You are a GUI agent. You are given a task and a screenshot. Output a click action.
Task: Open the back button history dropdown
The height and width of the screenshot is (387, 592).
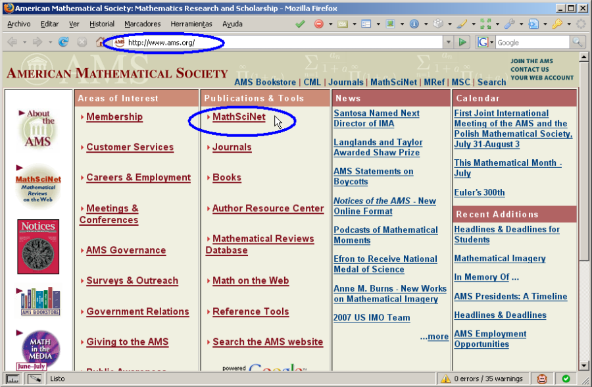point(24,42)
